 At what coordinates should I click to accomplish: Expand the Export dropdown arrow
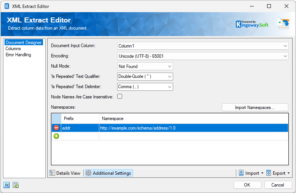pos(288,173)
